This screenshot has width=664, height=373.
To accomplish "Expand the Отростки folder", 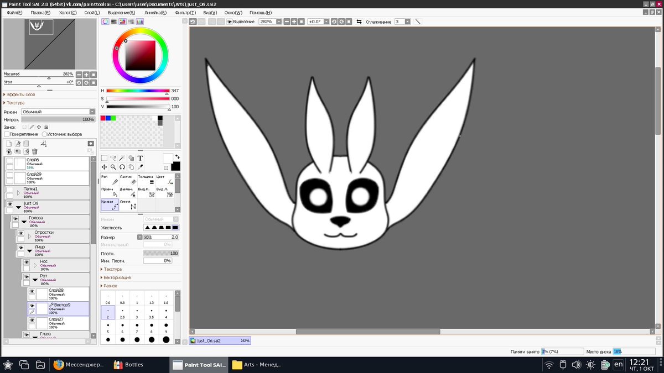I will [30, 236].
